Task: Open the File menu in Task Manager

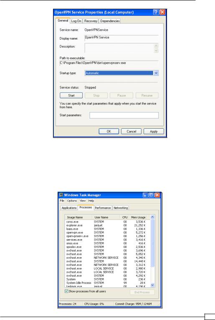Action: (62, 201)
